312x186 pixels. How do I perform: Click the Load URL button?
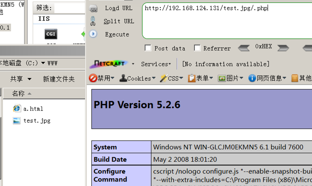click(119, 8)
